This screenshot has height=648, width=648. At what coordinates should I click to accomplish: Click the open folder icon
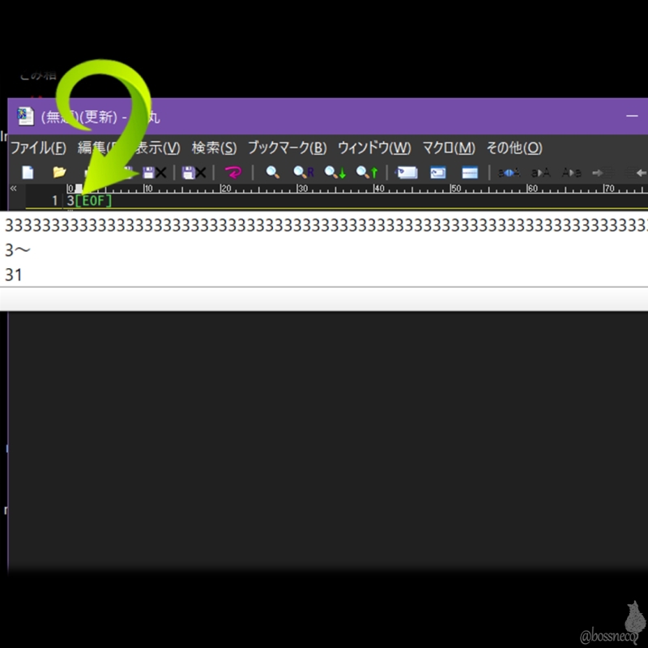(59, 173)
